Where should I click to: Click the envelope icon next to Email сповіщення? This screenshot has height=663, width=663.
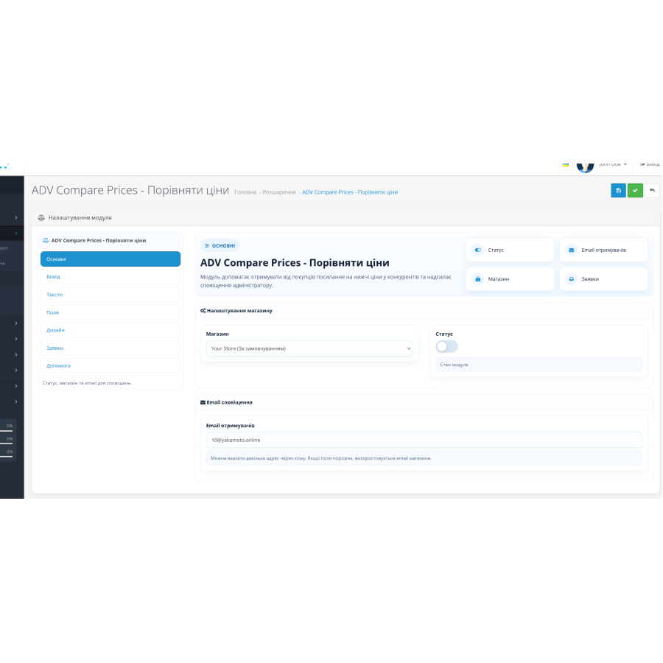tap(203, 402)
